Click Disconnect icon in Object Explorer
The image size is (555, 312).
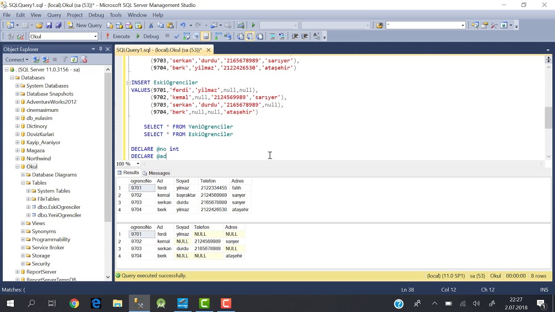click(45, 59)
